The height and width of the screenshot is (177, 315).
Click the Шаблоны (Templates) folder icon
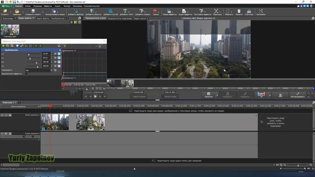pyautogui.click(x=17, y=11)
